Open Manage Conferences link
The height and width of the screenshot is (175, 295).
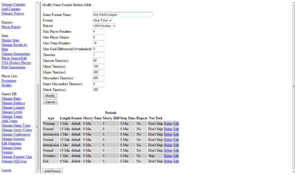pos(16,134)
